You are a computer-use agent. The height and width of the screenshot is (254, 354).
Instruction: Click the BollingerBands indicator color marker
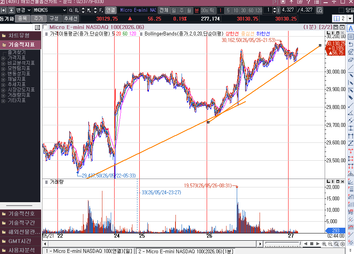click(x=141, y=34)
